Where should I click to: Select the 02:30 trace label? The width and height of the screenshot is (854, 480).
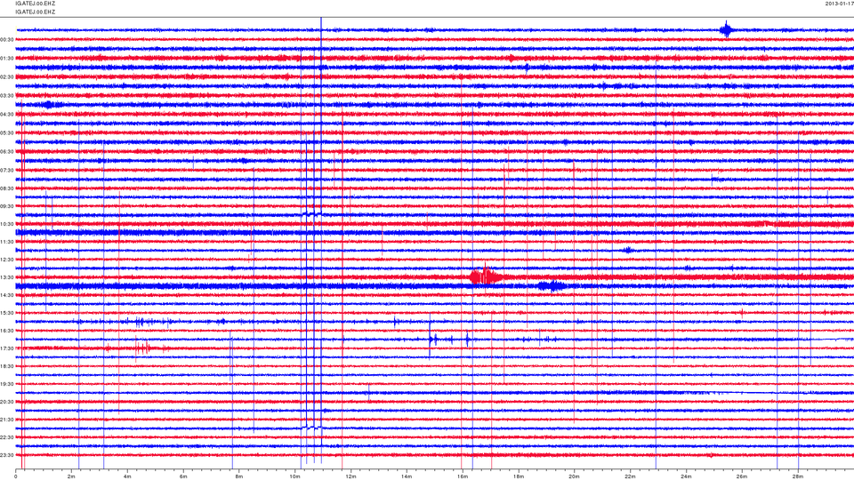click(x=6, y=77)
